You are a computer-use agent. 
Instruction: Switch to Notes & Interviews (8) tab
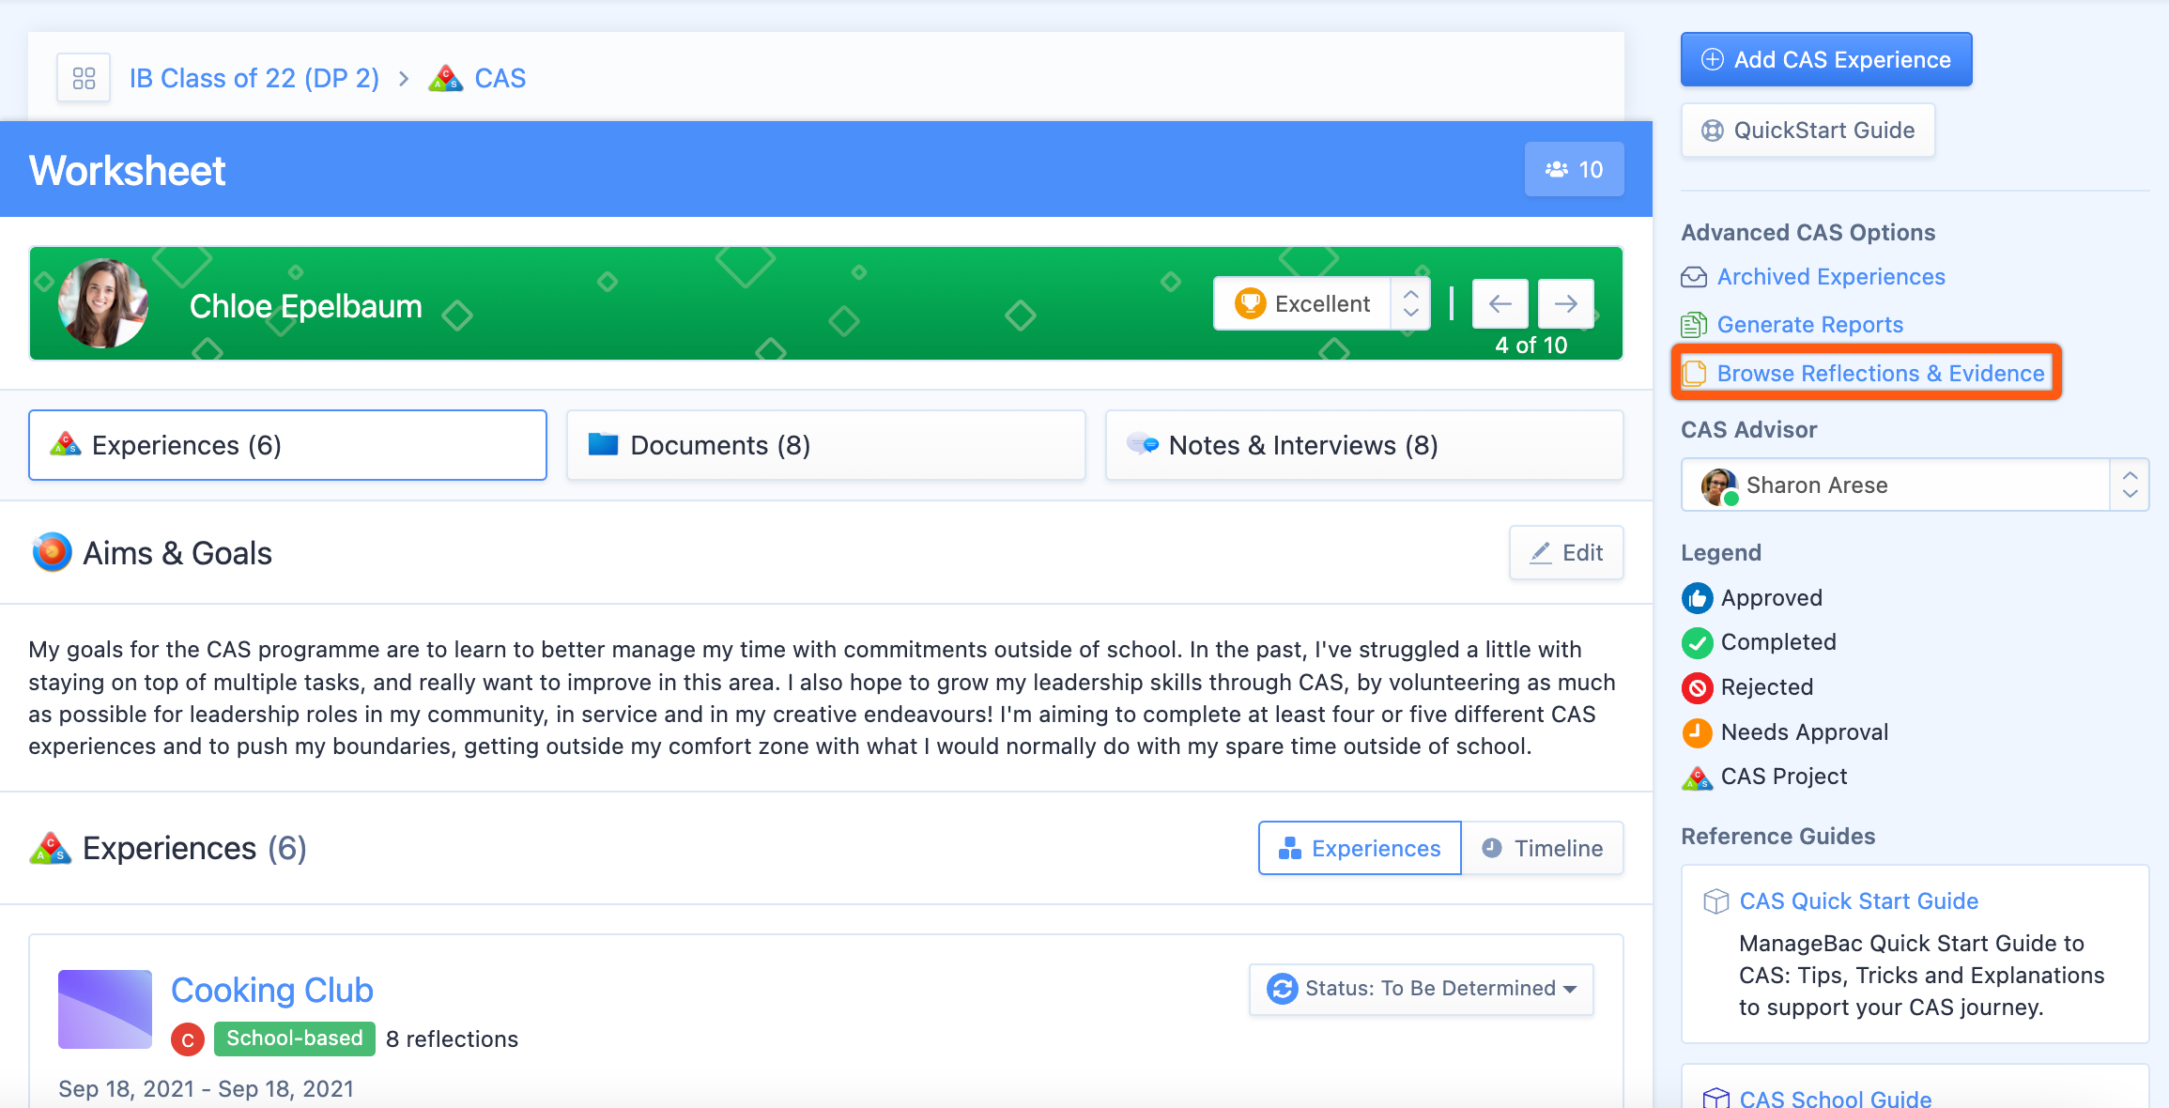click(1363, 445)
